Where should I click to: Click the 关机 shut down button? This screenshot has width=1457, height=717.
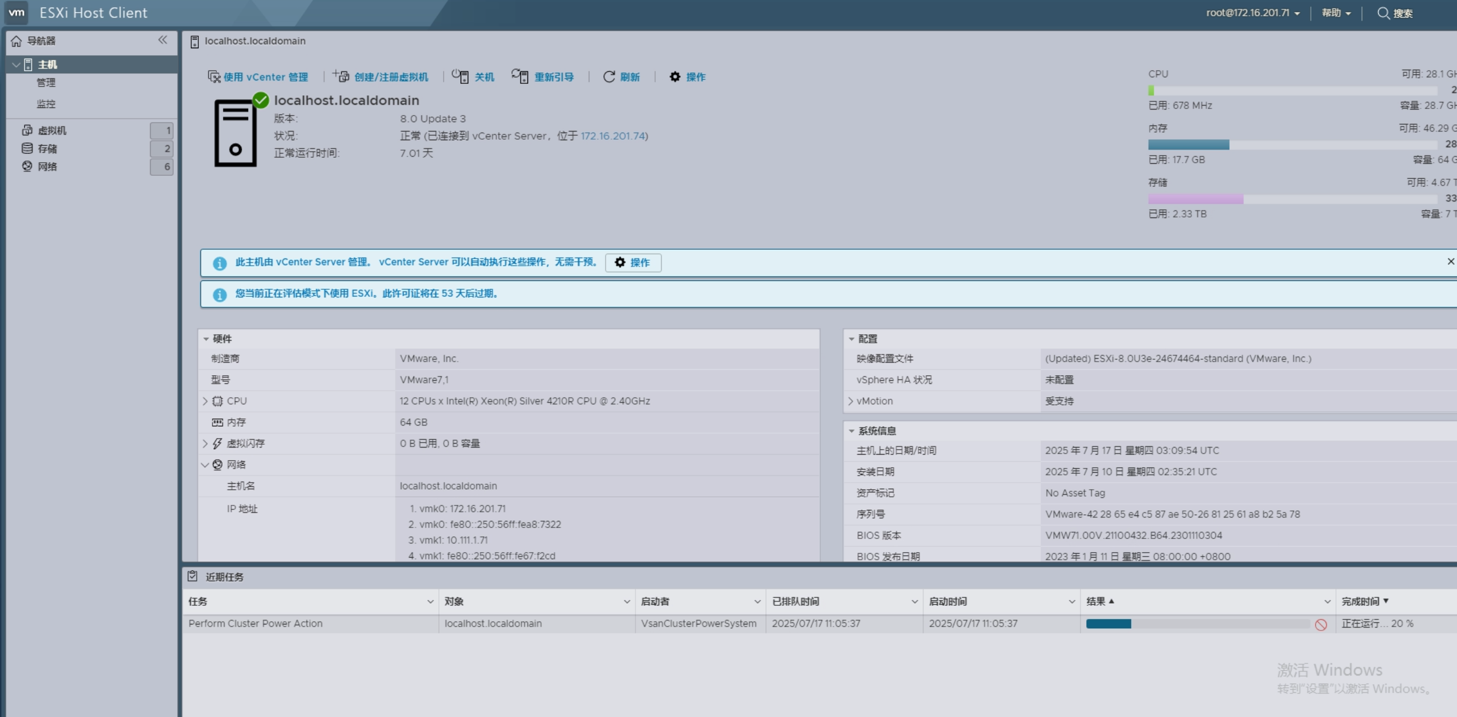[x=473, y=77]
